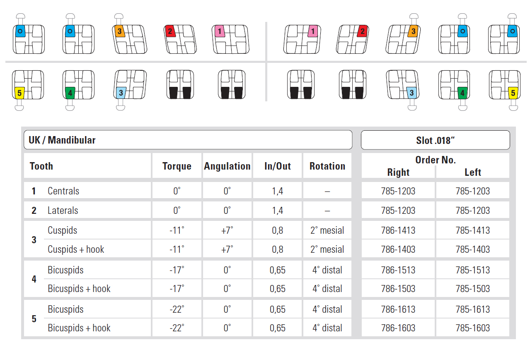The height and width of the screenshot is (352, 530).
Task: Select the Centrals row label
Action: point(63,191)
